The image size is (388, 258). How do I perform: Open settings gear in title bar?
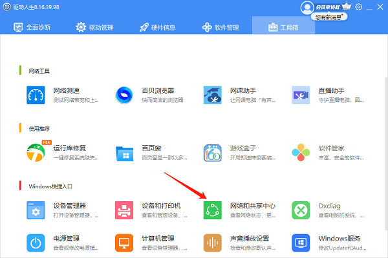pyautogui.click(x=358, y=7)
